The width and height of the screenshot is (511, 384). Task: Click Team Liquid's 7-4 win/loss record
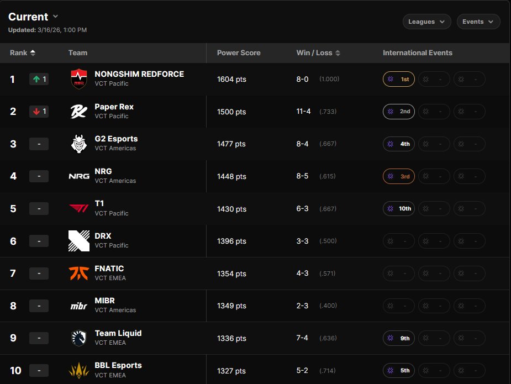pos(302,338)
